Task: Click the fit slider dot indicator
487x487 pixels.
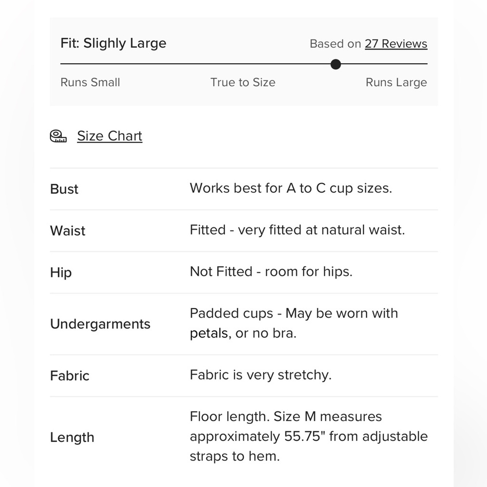Action: (x=336, y=64)
